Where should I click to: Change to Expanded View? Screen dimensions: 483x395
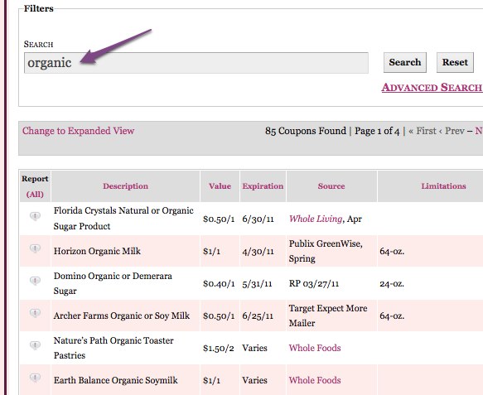tap(78, 131)
